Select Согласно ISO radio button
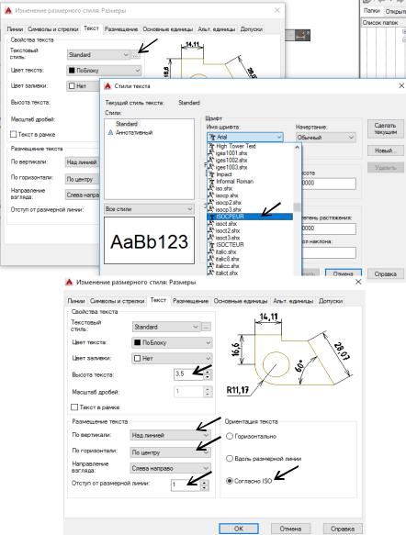406x535 pixels. (230, 481)
